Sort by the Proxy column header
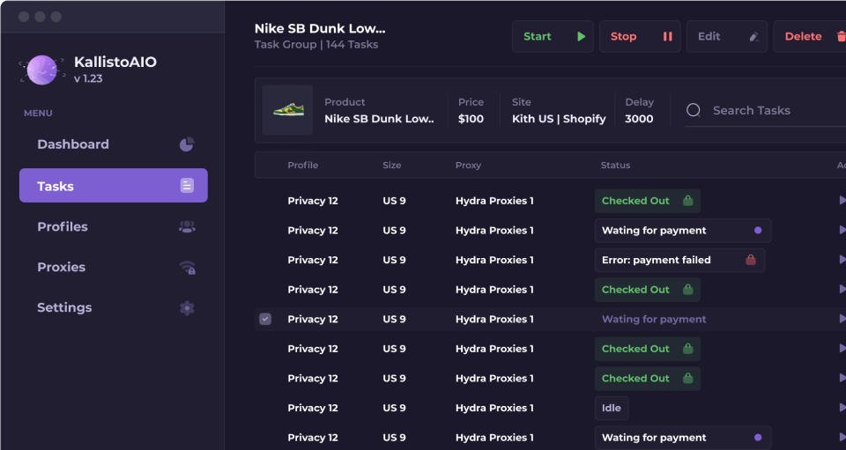The width and height of the screenshot is (846, 450). (468, 165)
